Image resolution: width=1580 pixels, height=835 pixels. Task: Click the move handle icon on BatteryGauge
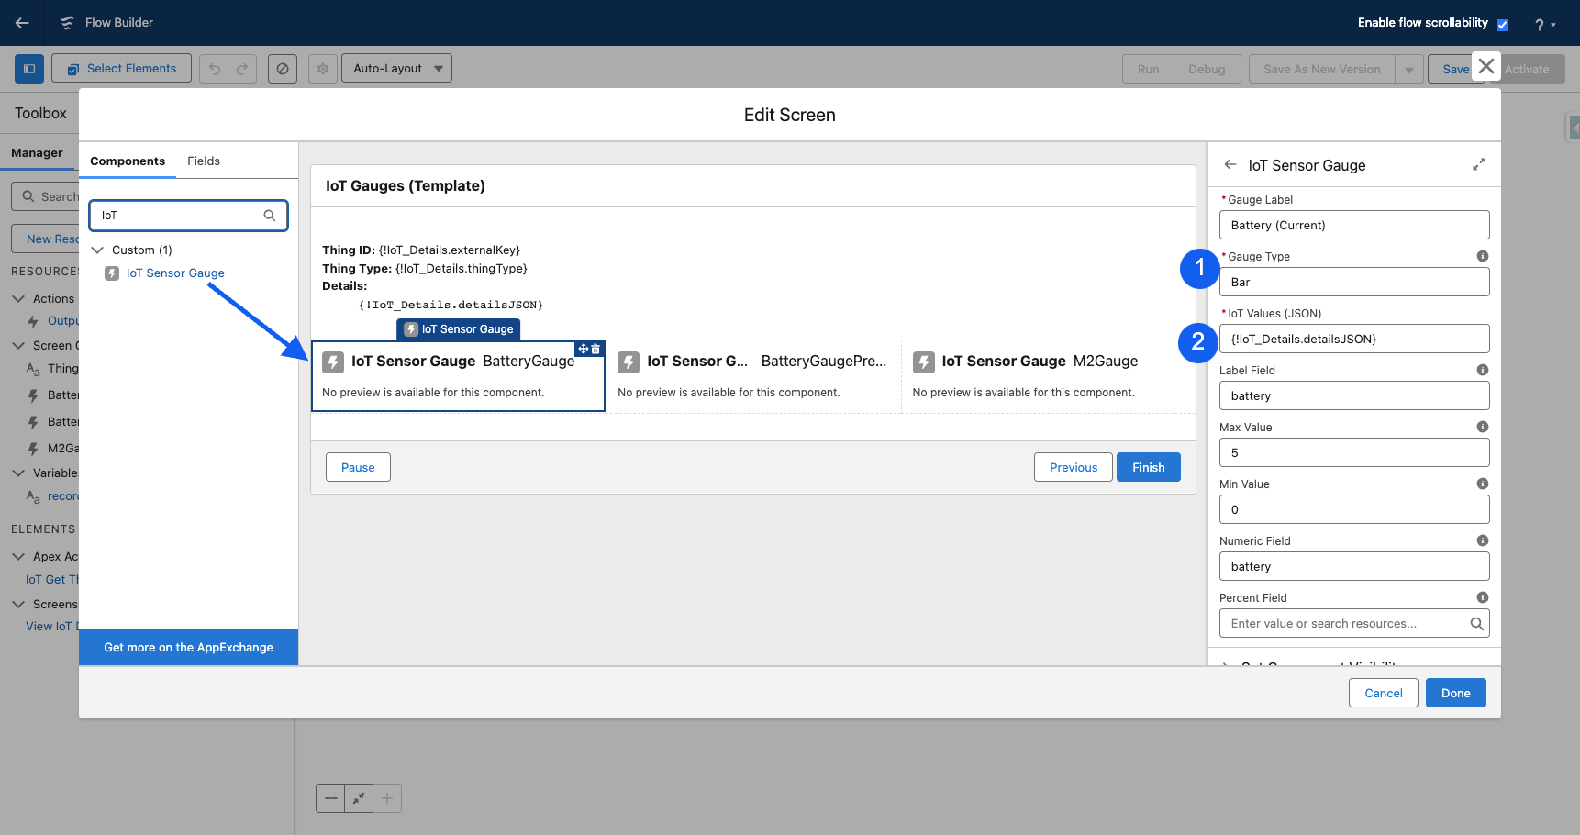pyautogui.click(x=584, y=349)
